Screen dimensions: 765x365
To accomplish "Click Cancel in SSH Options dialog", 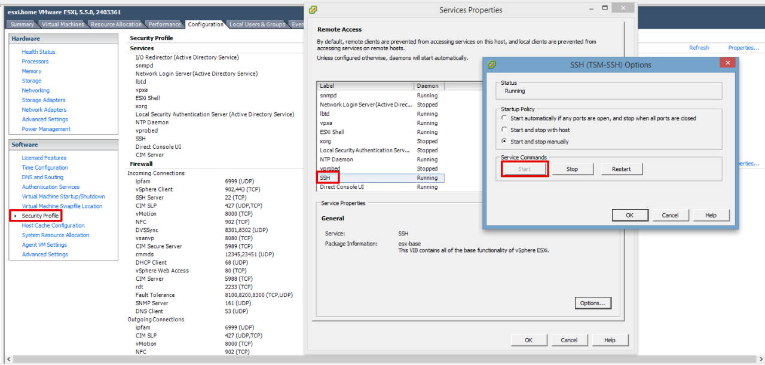I will tap(670, 215).
